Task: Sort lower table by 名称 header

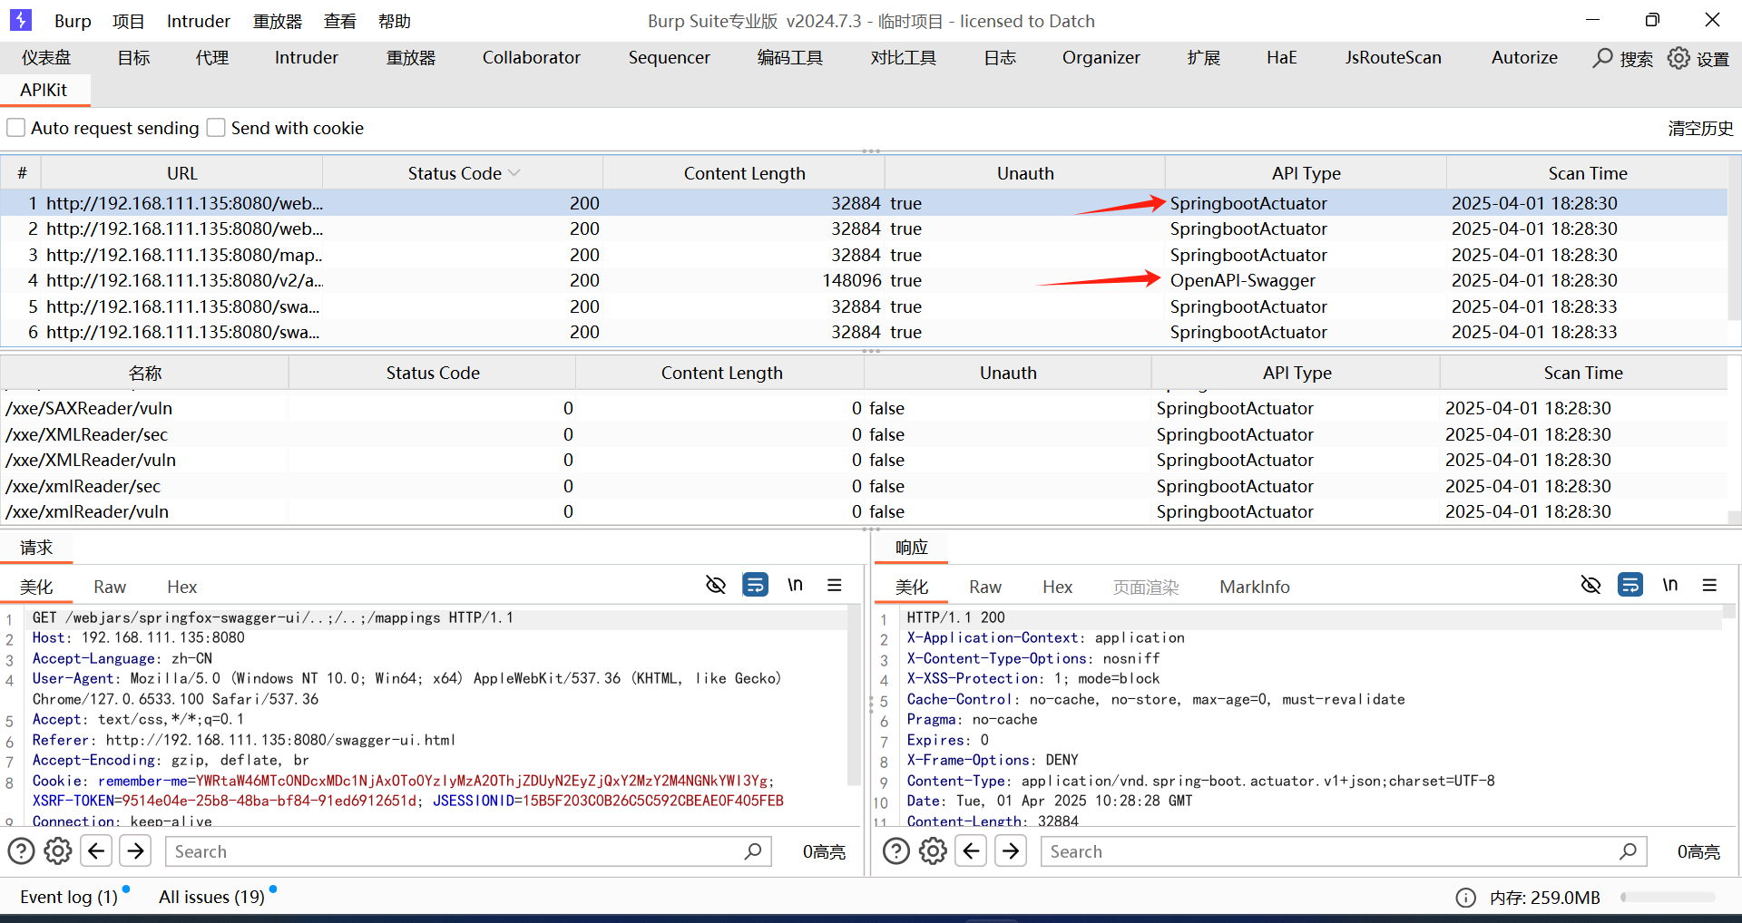Action: (145, 373)
